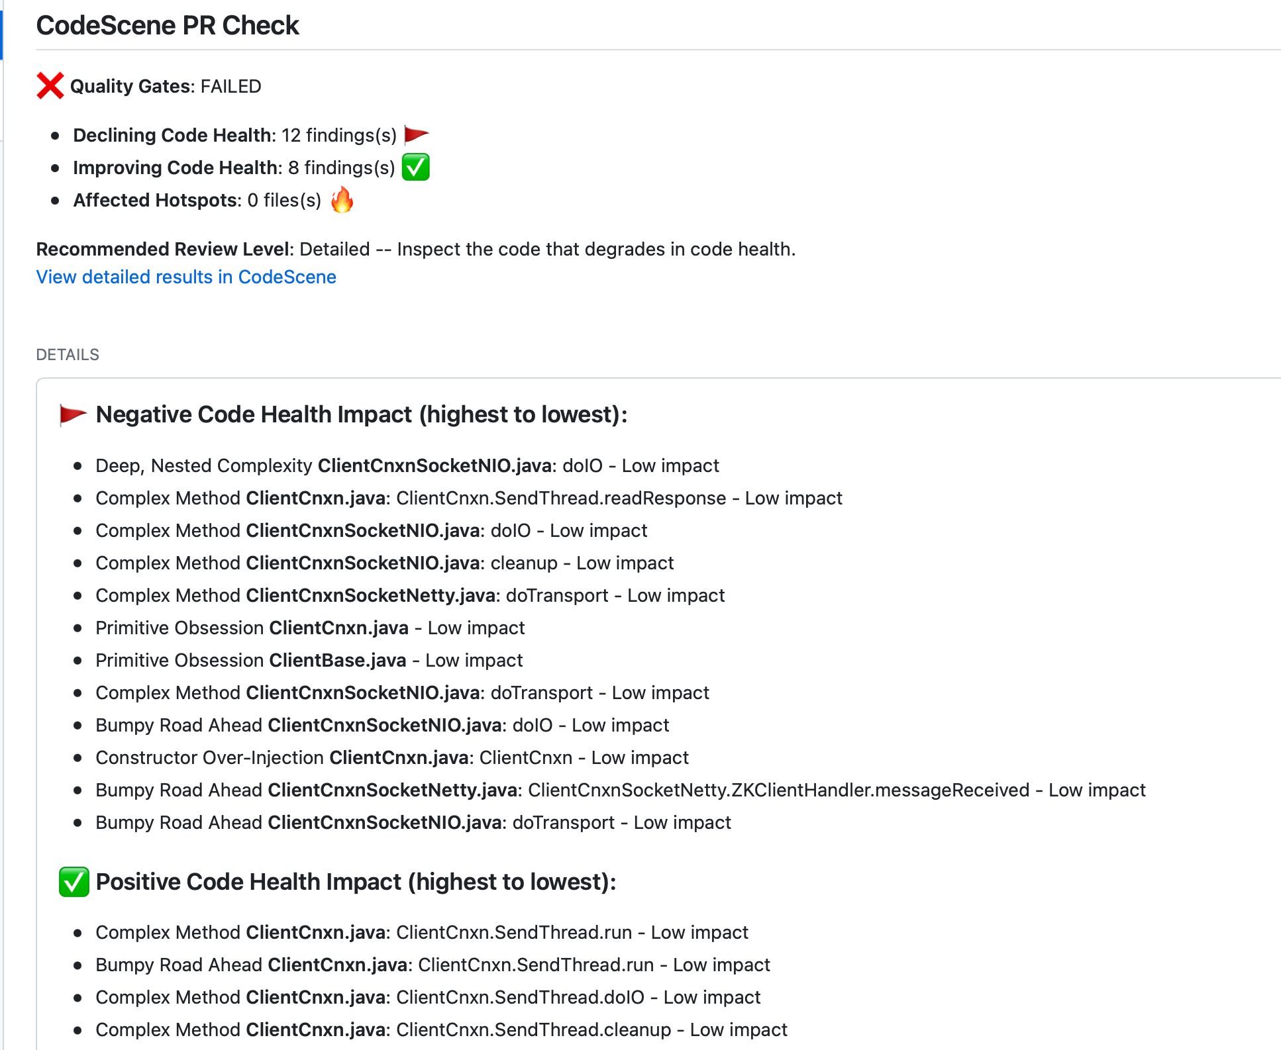Viewport: 1281px width, 1050px height.
Task: Click the fire icon beside Affected Hotspots
Action: pos(342,200)
